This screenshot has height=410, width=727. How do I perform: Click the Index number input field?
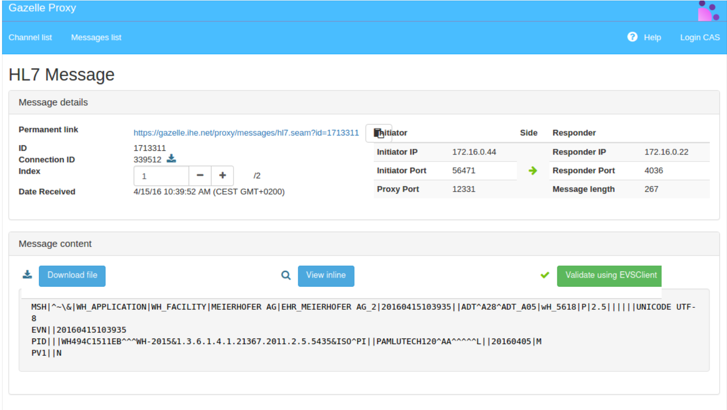[x=161, y=176]
